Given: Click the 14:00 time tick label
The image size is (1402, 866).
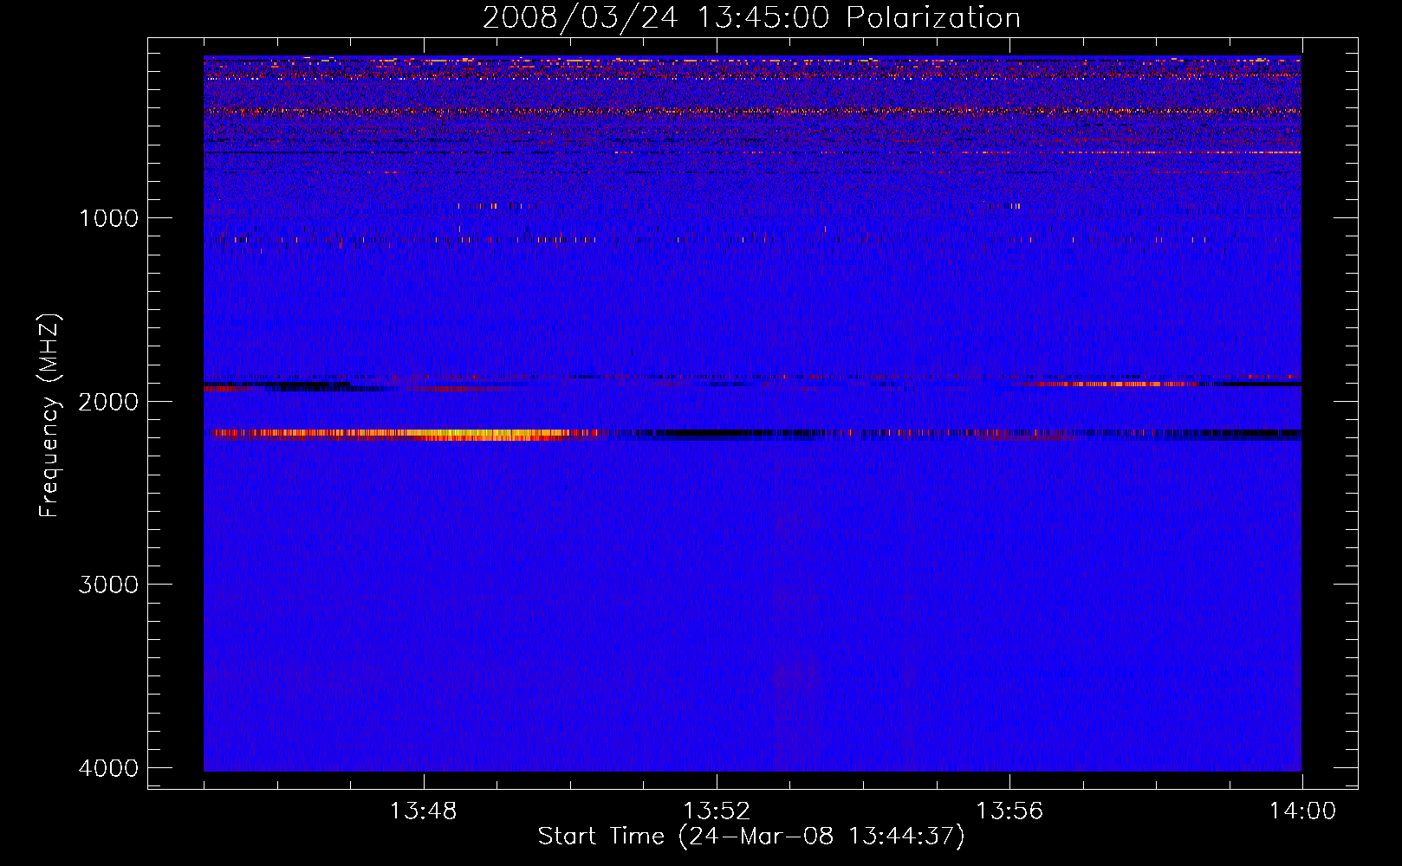Looking at the screenshot, I should pyautogui.click(x=1302, y=811).
